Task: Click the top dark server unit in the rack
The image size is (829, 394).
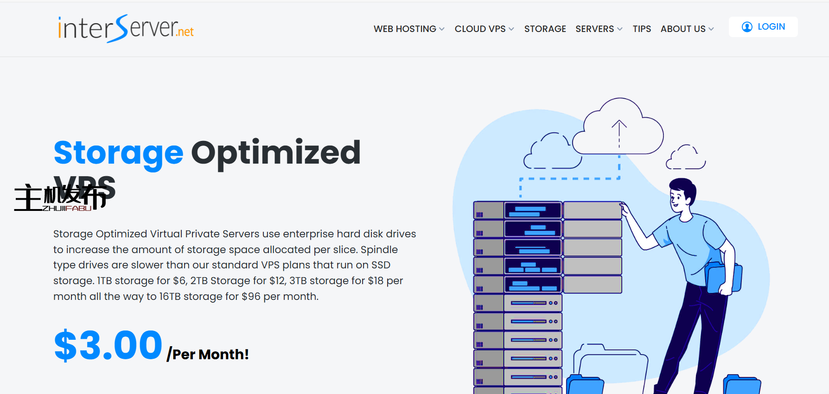Action: coord(533,210)
